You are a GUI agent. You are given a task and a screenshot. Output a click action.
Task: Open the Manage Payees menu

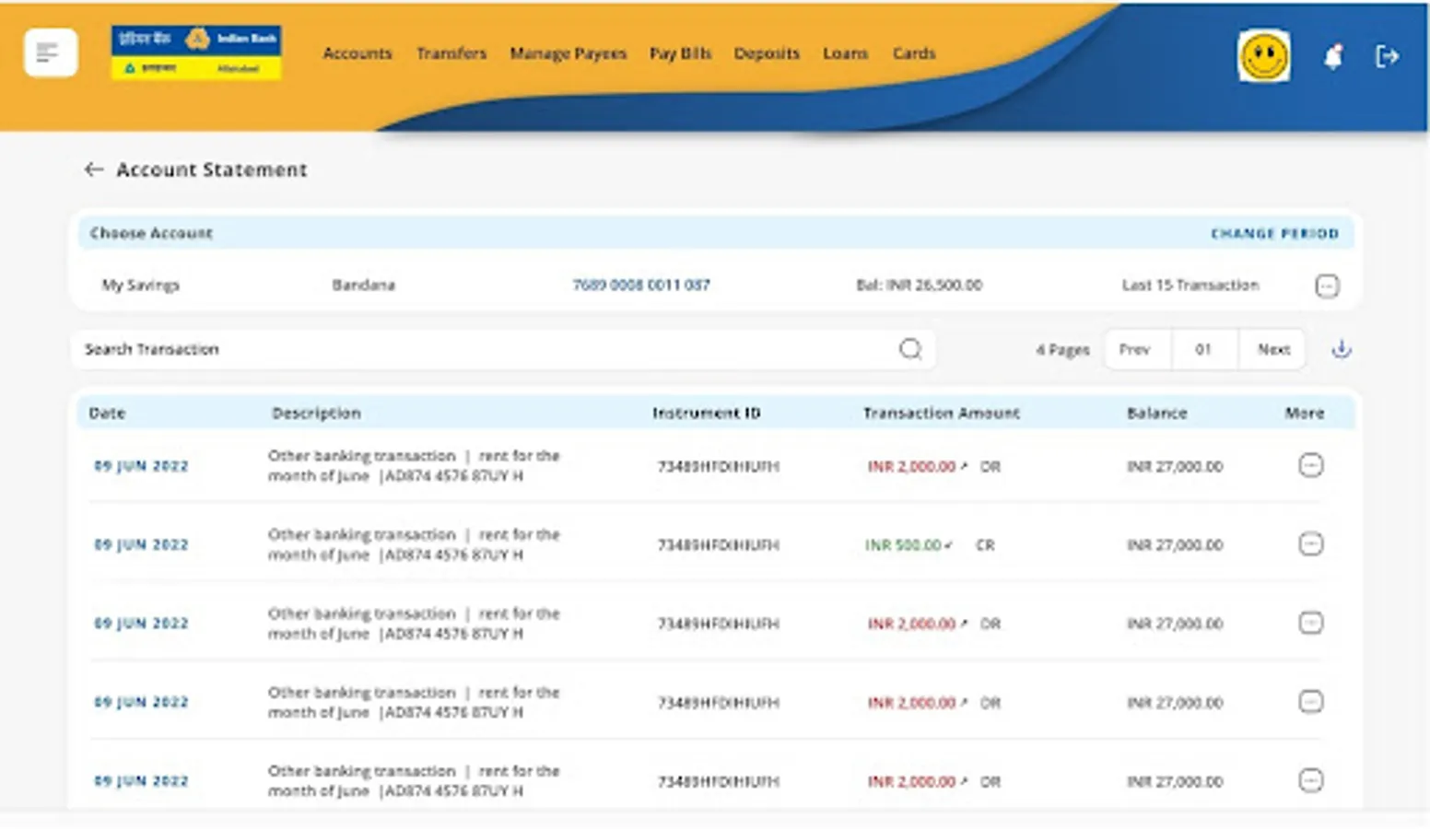pyautogui.click(x=568, y=53)
